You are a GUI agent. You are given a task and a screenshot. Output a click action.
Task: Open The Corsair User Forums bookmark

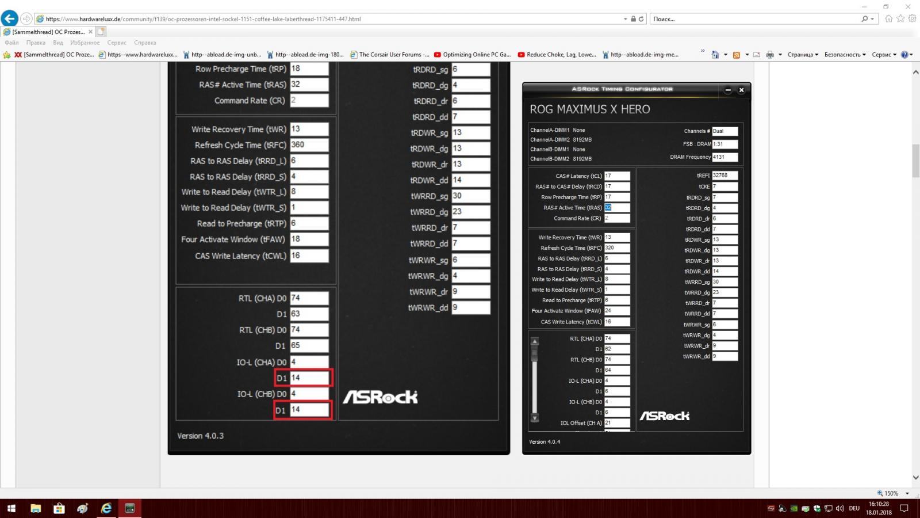pyautogui.click(x=389, y=55)
